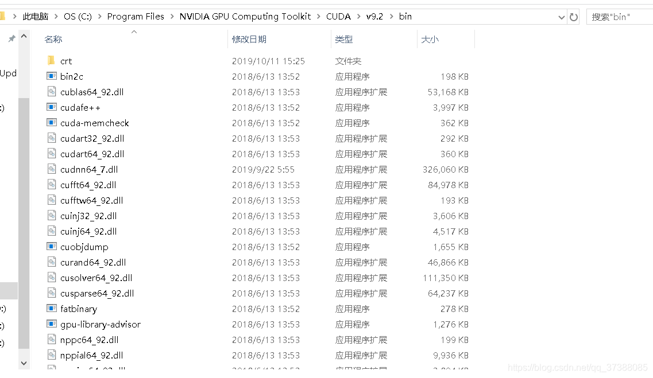The height and width of the screenshot is (378, 653).
Task: Expand the chevron after v9.2
Action: [392, 17]
